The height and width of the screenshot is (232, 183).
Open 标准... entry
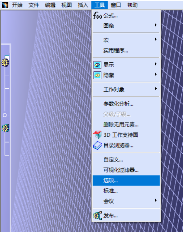click(126, 191)
